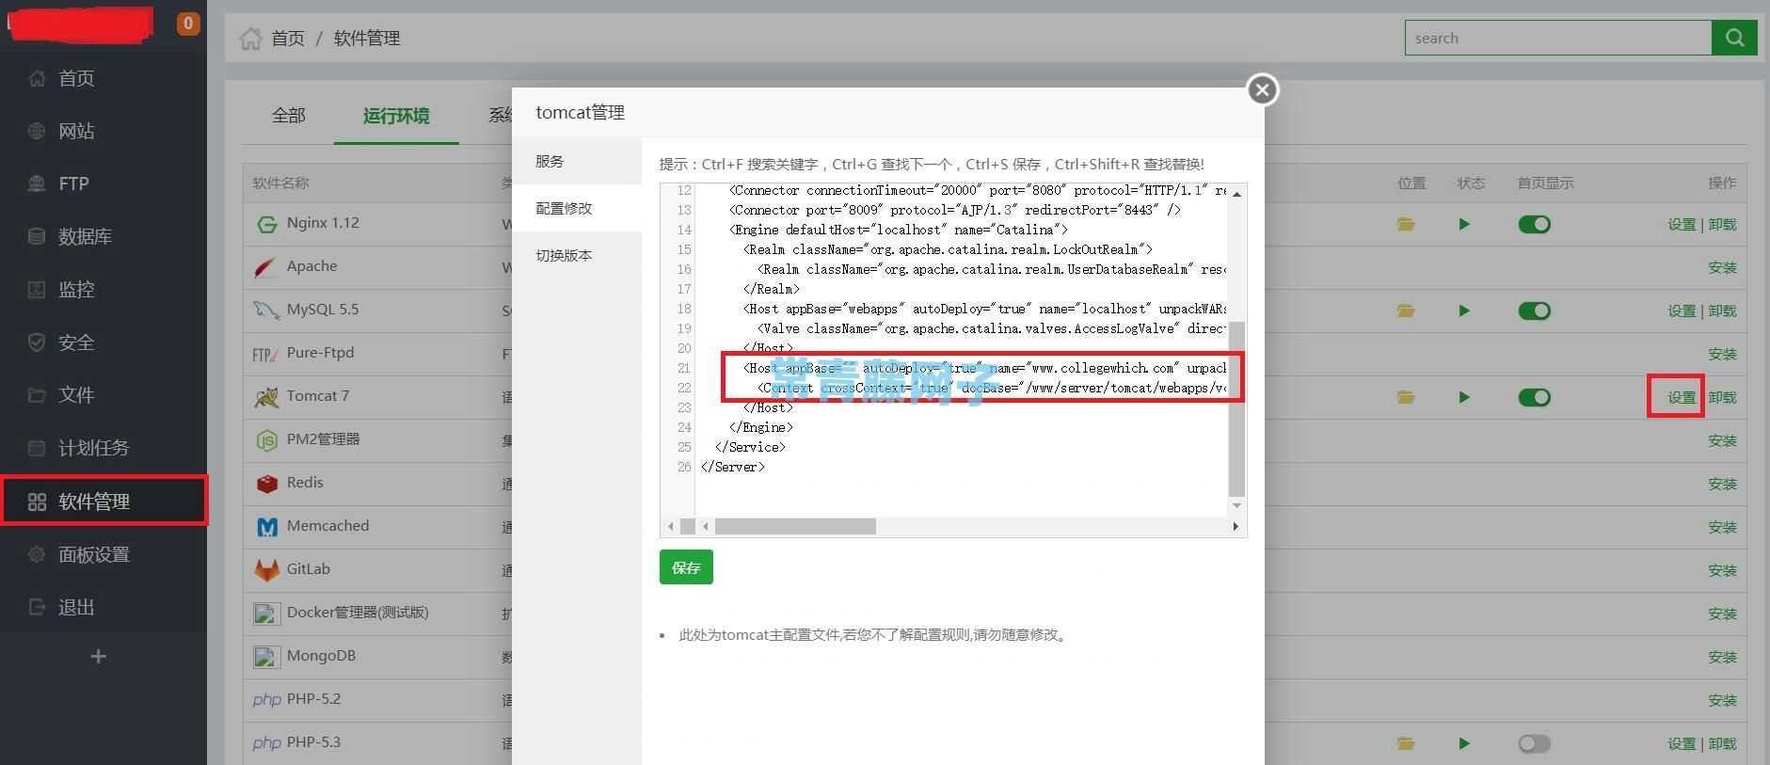Click into the search input field
1770x765 pixels.
coord(1558,38)
